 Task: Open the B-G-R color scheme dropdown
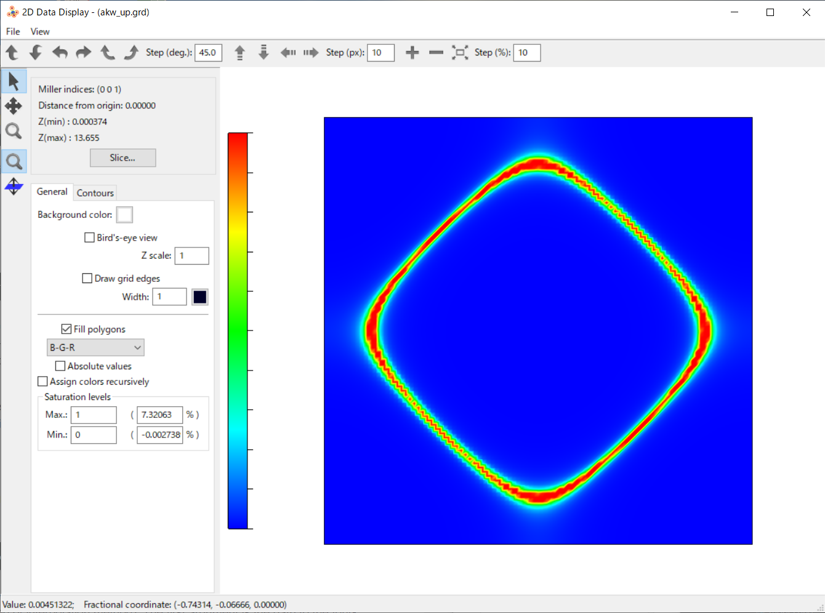click(x=95, y=348)
